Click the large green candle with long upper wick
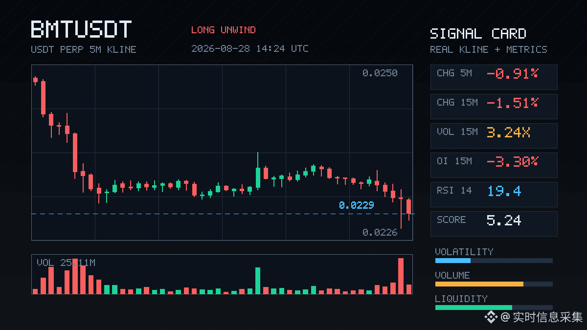 (x=258, y=171)
